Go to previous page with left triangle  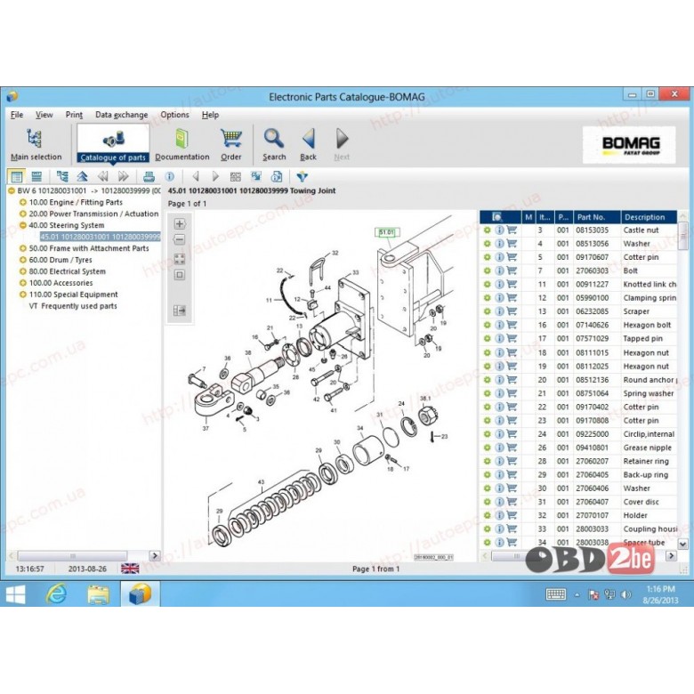coord(196,177)
